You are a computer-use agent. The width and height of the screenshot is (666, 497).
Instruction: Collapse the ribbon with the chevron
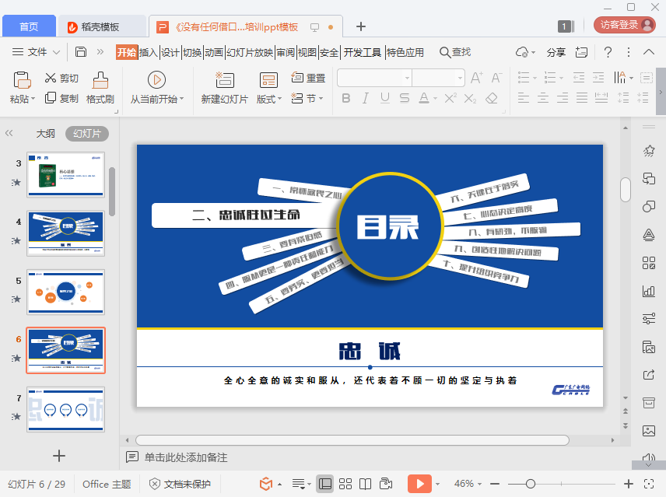pyautogui.click(x=649, y=52)
